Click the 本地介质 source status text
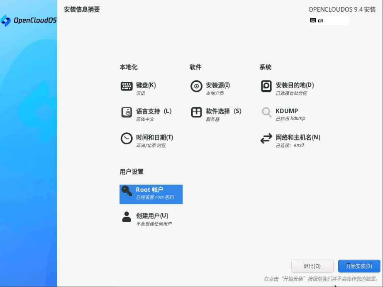Viewport: 383px width, 287px height. 215,93
